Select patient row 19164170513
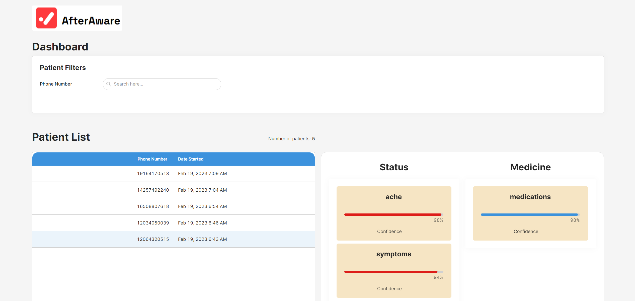 tap(173, 174)
